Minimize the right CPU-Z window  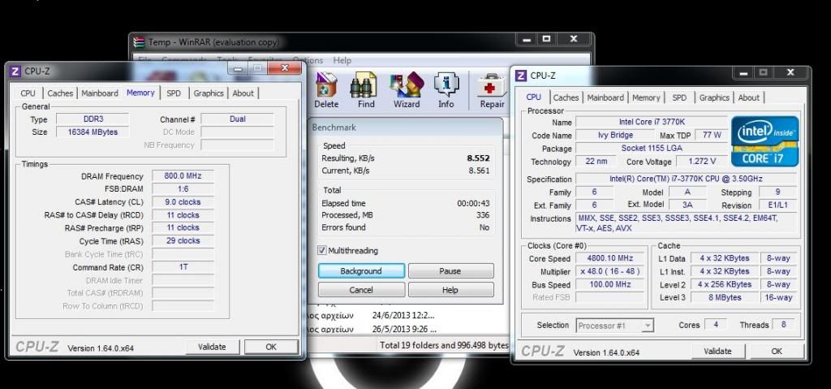tap(743, 72)
